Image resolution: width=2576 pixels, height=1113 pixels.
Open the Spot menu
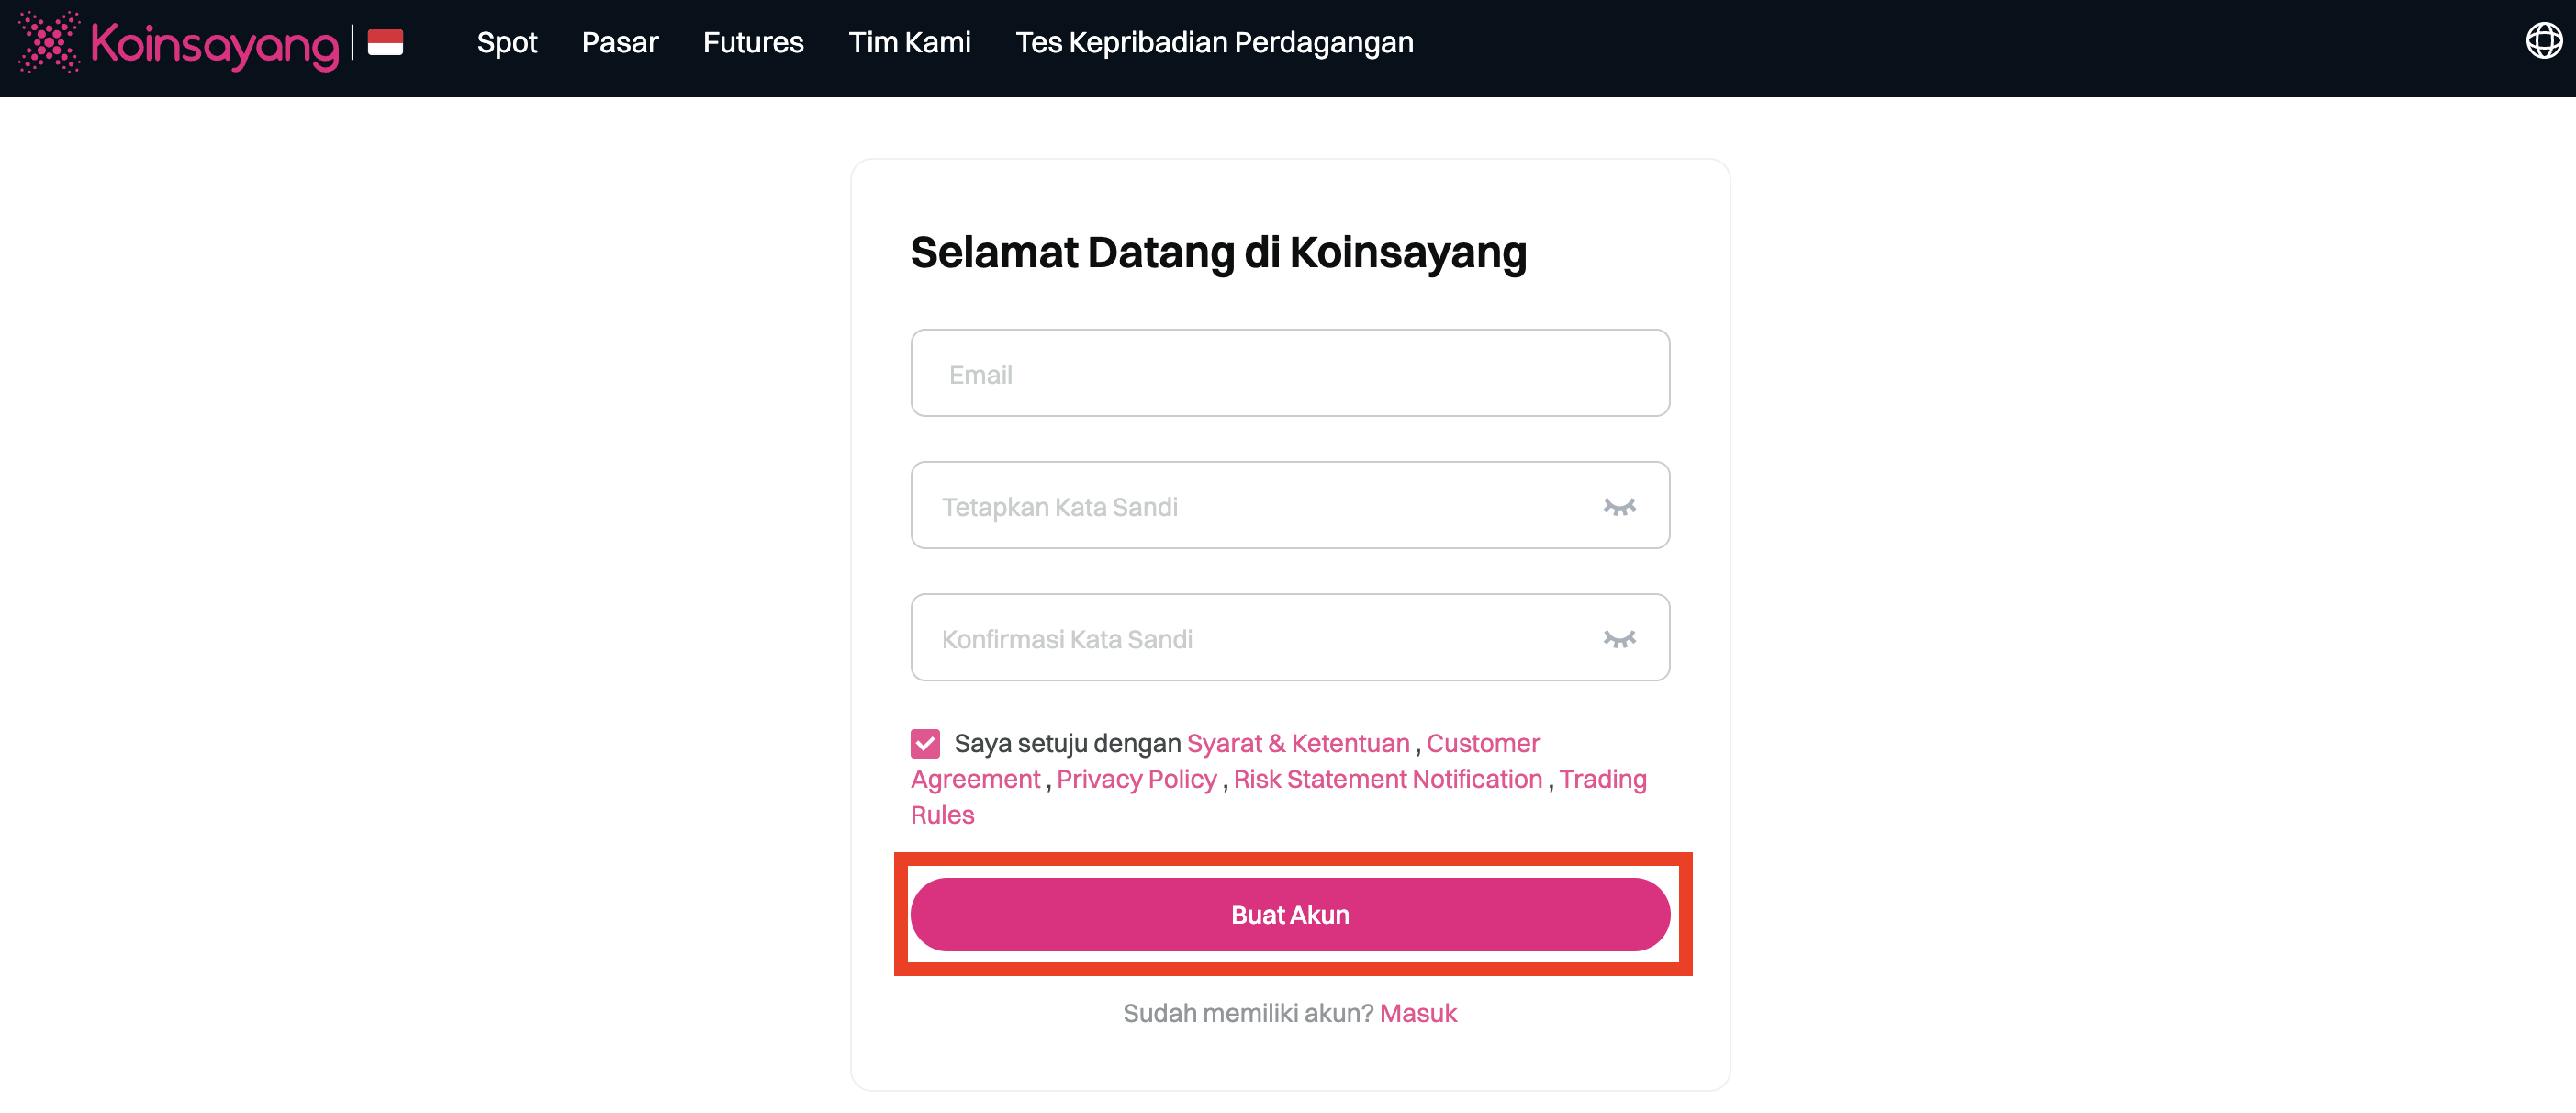[x=507, y=43]
